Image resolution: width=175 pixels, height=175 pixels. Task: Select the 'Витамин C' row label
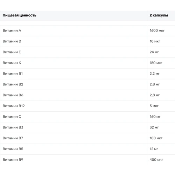pos(12,117)
